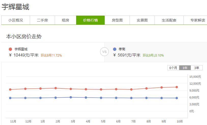Open the 租房 tab
207x125 pixels.
[65, 20]
